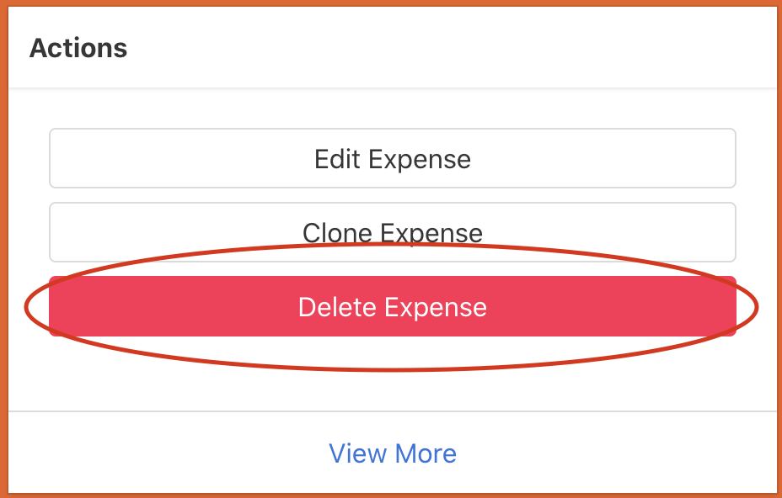Open the View More link

(393, 453)
